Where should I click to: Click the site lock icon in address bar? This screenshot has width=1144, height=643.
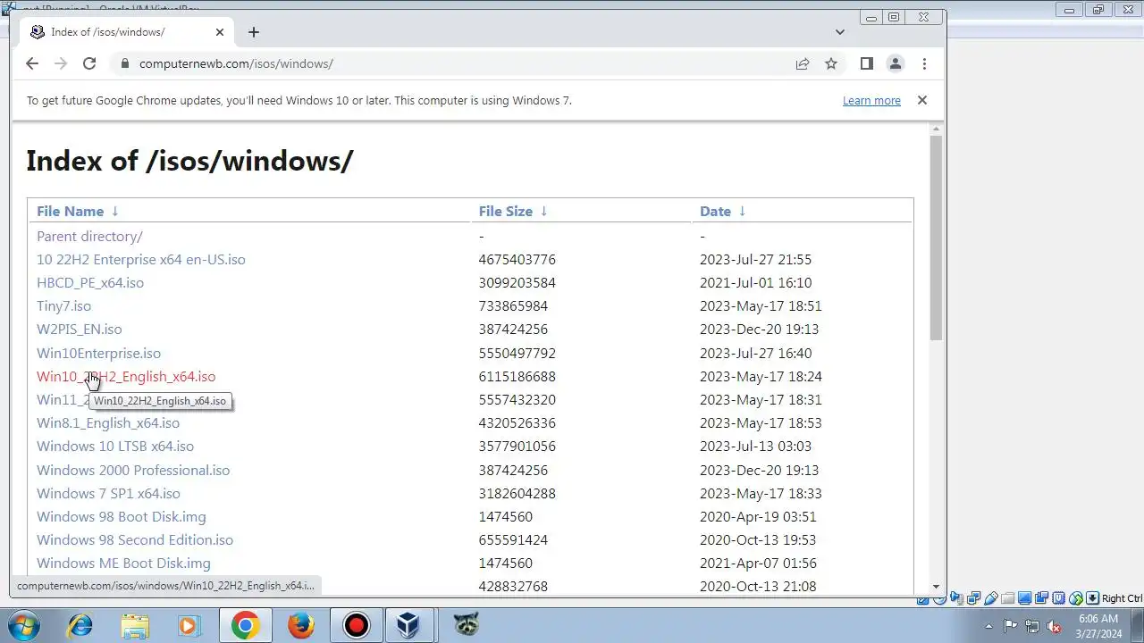[124, 63]
